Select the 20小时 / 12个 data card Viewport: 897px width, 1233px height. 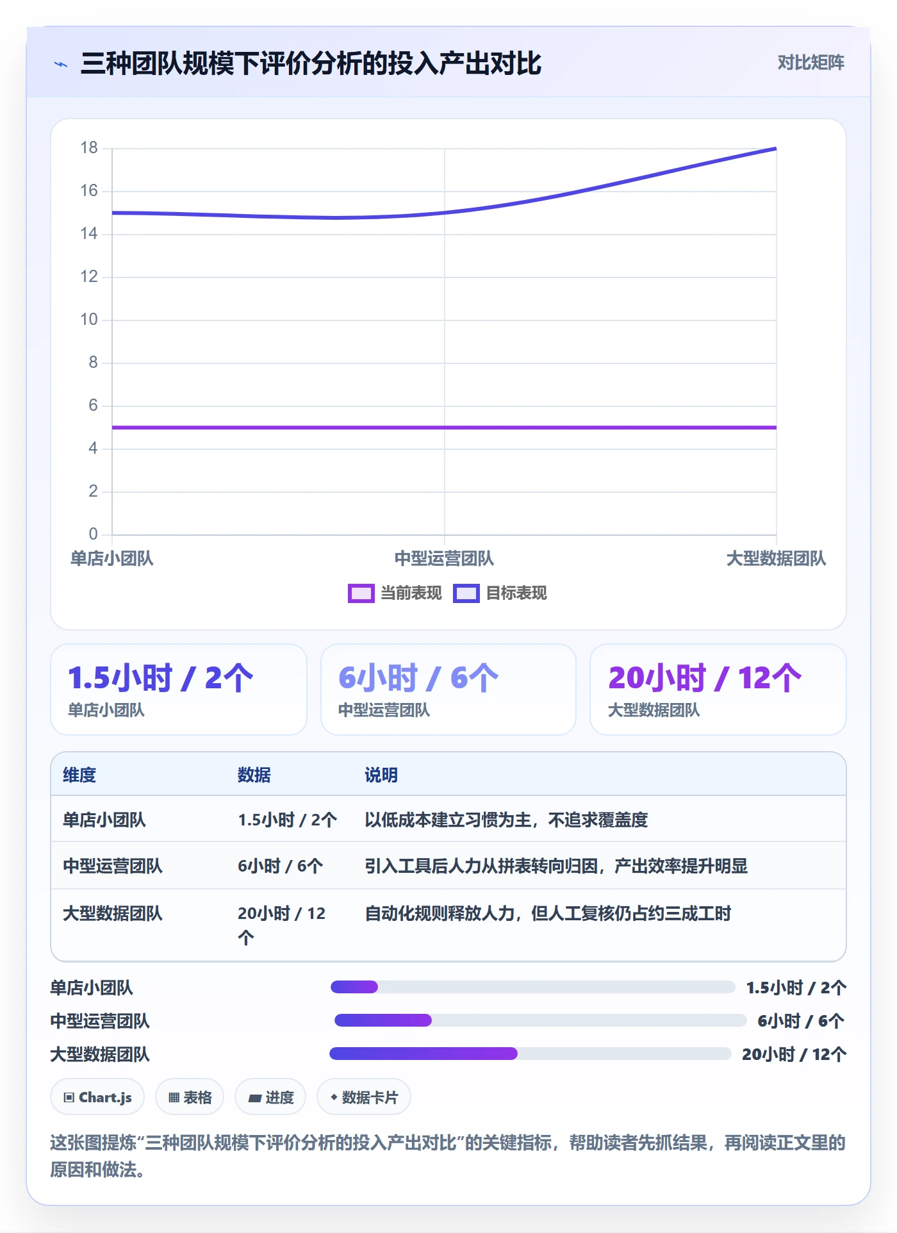718,690
